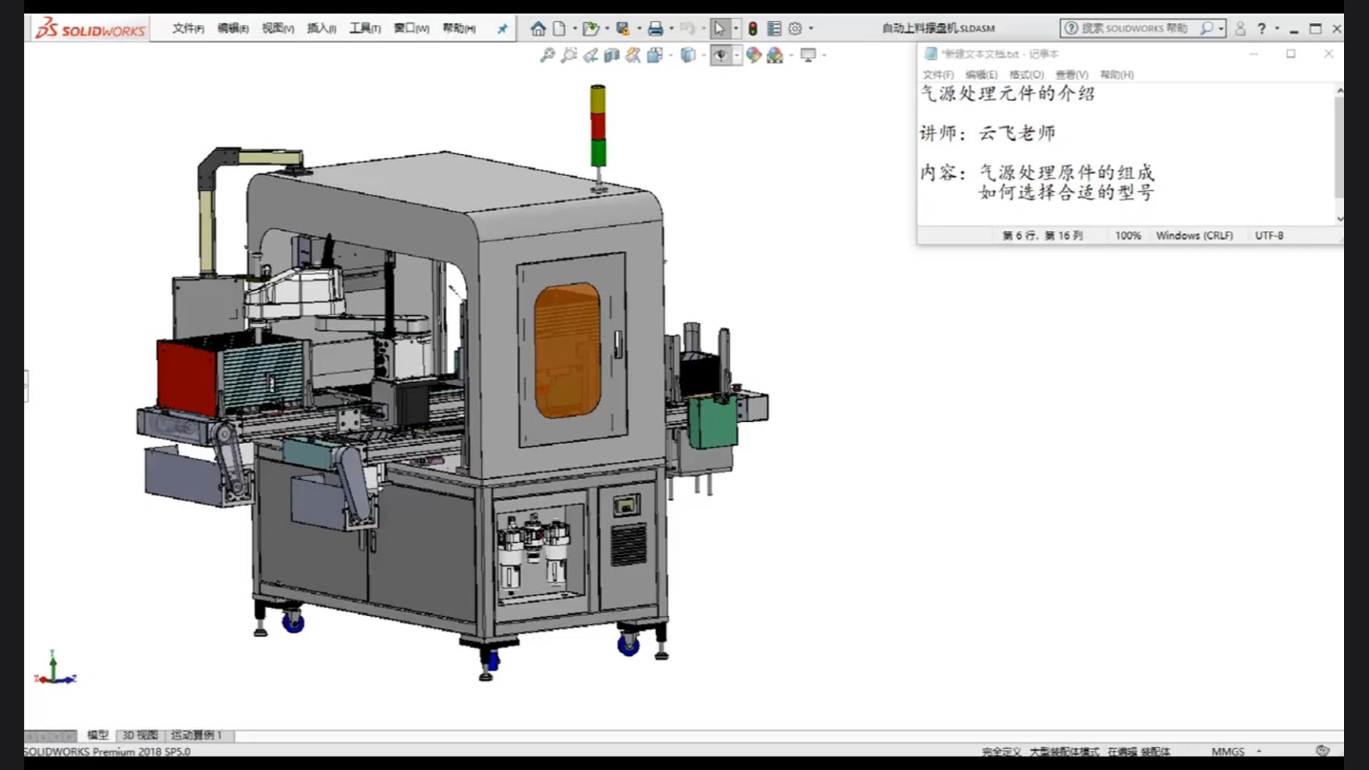Open File Properties list icon
The height and width of the screenshot is (770, 1369).
pos(774,29)
